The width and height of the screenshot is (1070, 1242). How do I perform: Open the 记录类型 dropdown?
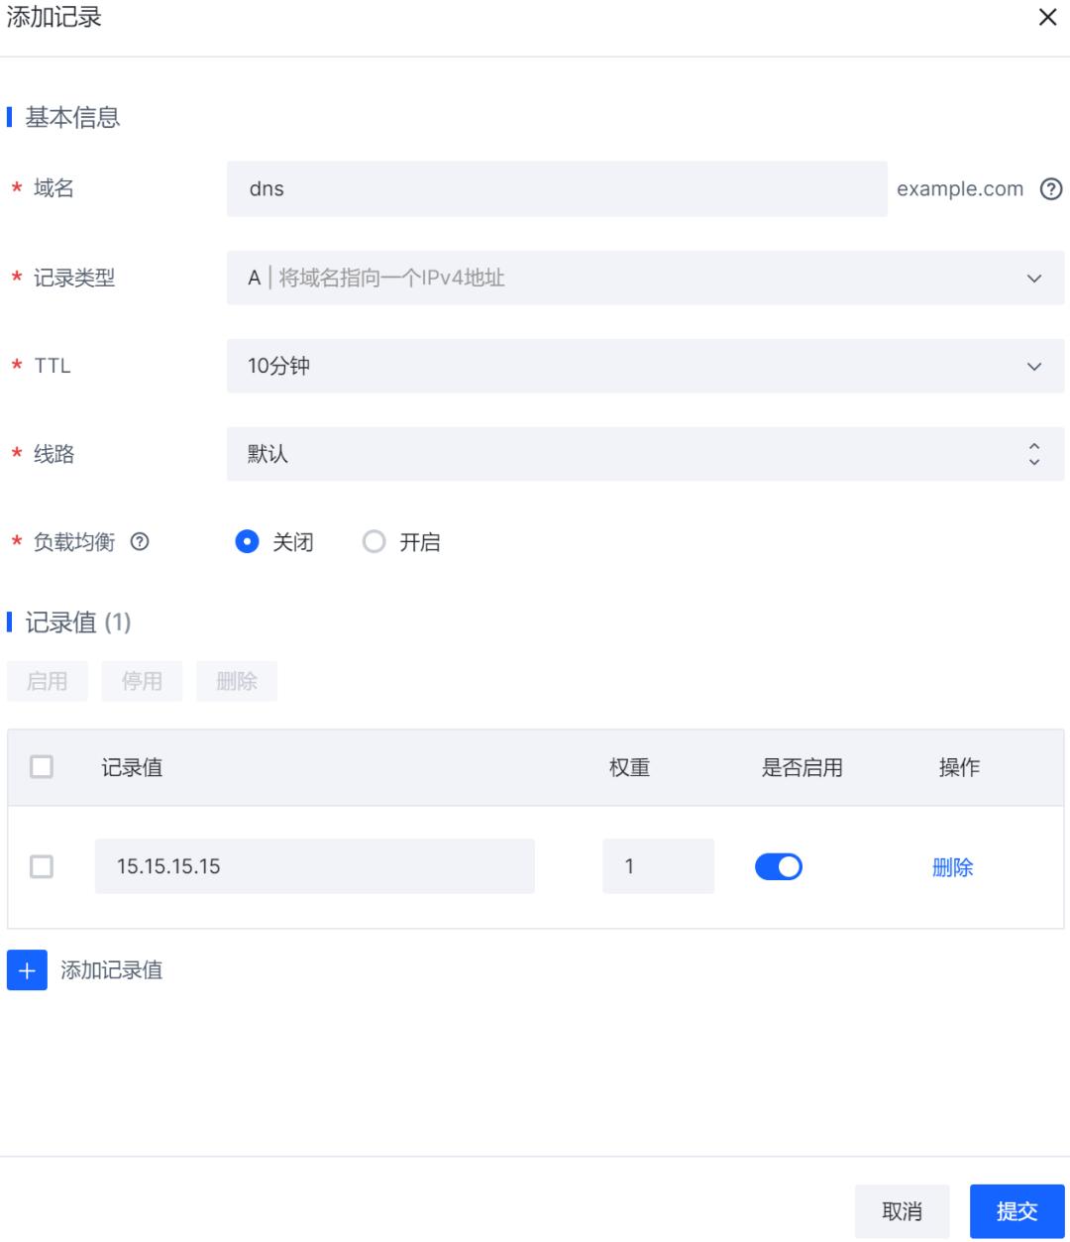click(644, 279)
